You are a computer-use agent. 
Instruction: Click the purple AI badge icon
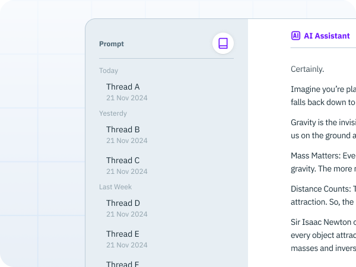295,36
